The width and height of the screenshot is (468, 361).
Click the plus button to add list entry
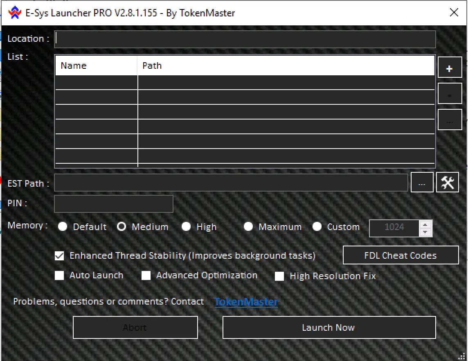(450, 68)
